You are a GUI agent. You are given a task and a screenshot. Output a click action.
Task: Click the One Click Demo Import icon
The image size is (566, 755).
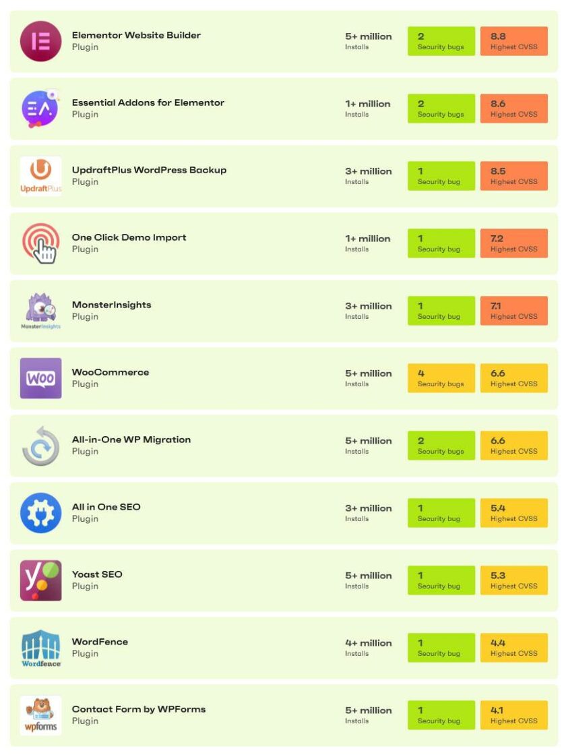[x=40, y=243]
